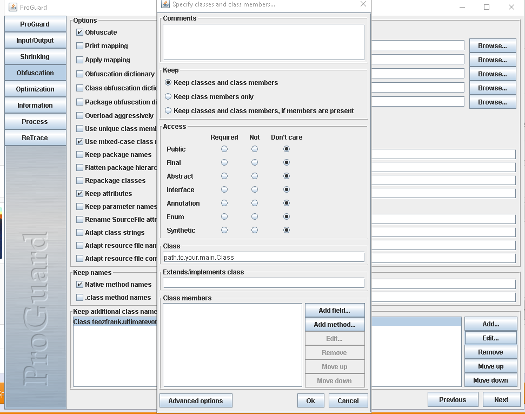The image size is (525, 414).
Task: Select 'Class teozfrank.ultimatevot' list entry
Action: click(x=115, y=322)
